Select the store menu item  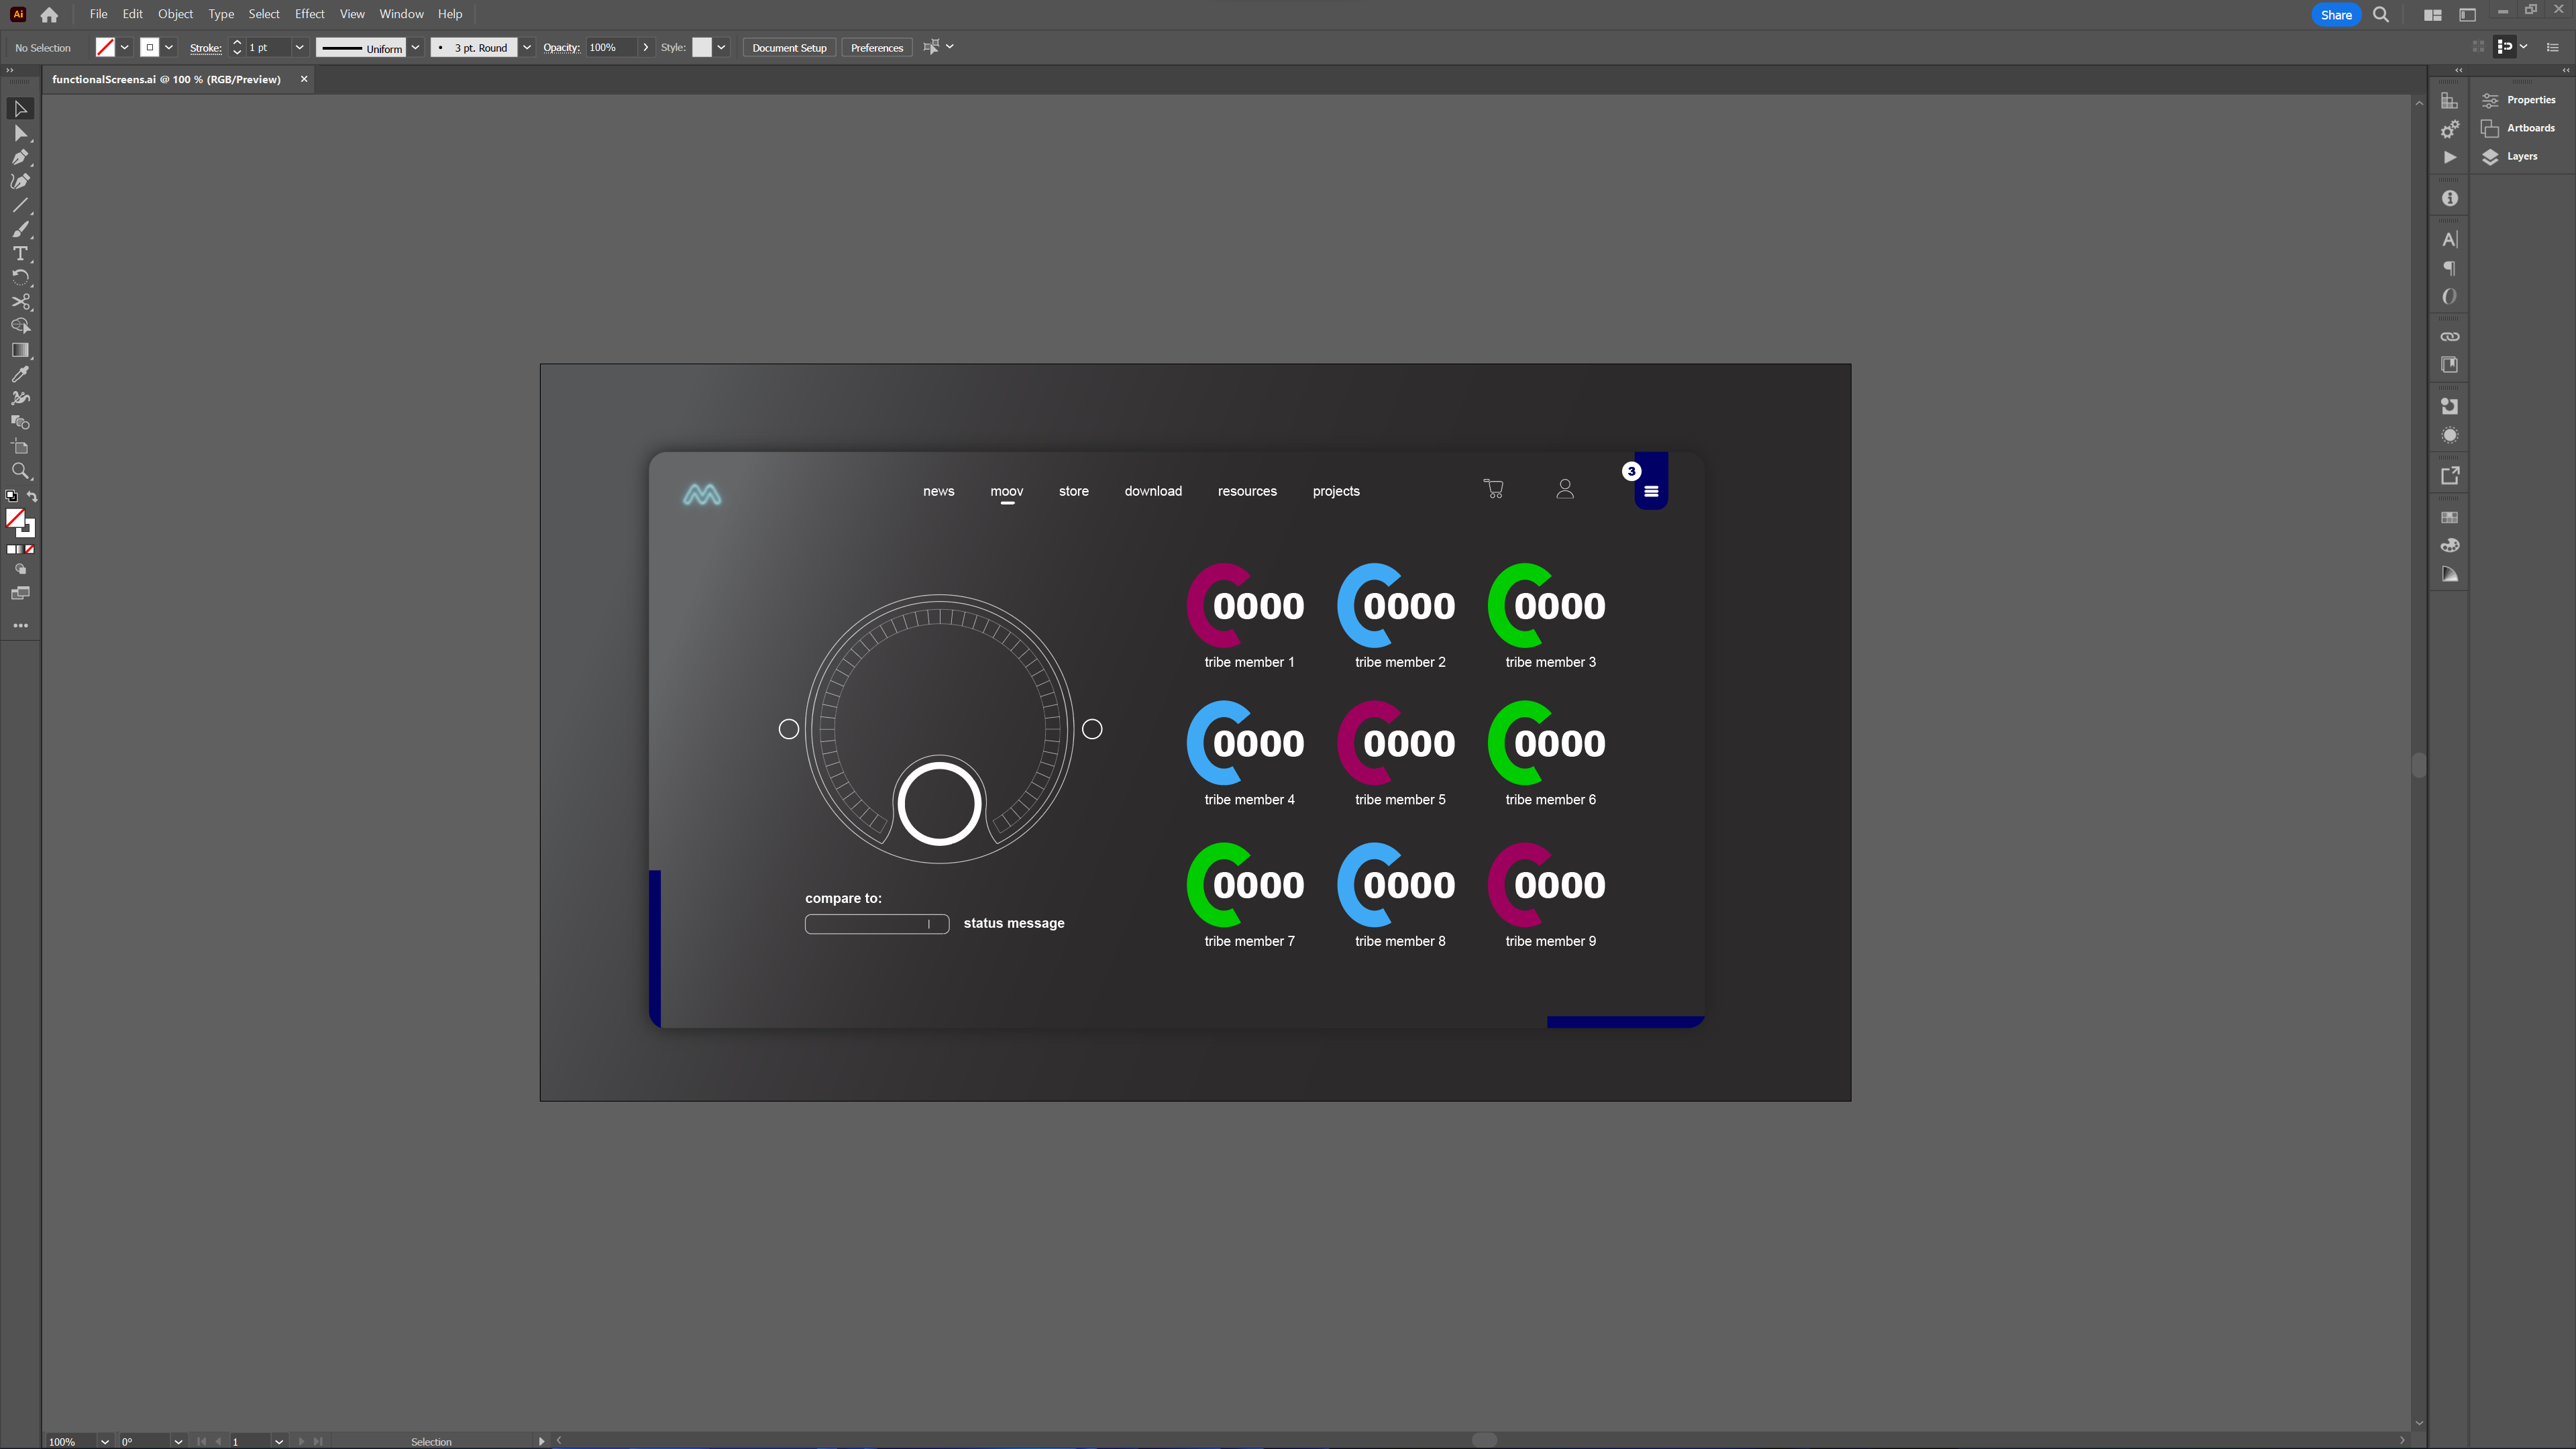(x=1074, y=490)
